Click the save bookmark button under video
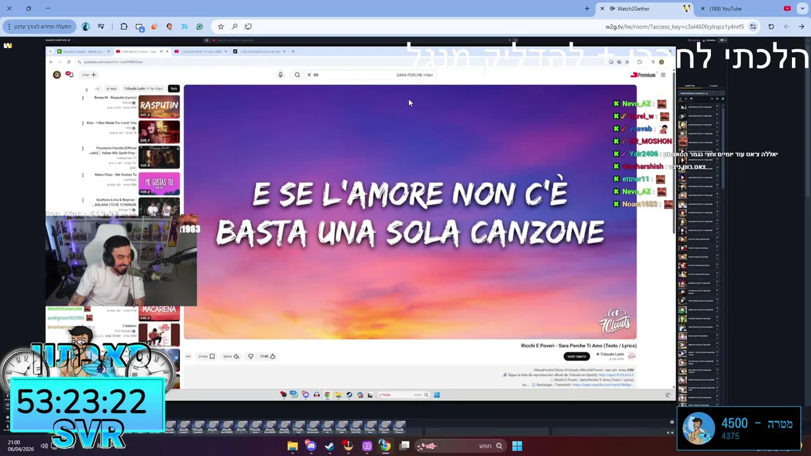 [x=207, y=356]
